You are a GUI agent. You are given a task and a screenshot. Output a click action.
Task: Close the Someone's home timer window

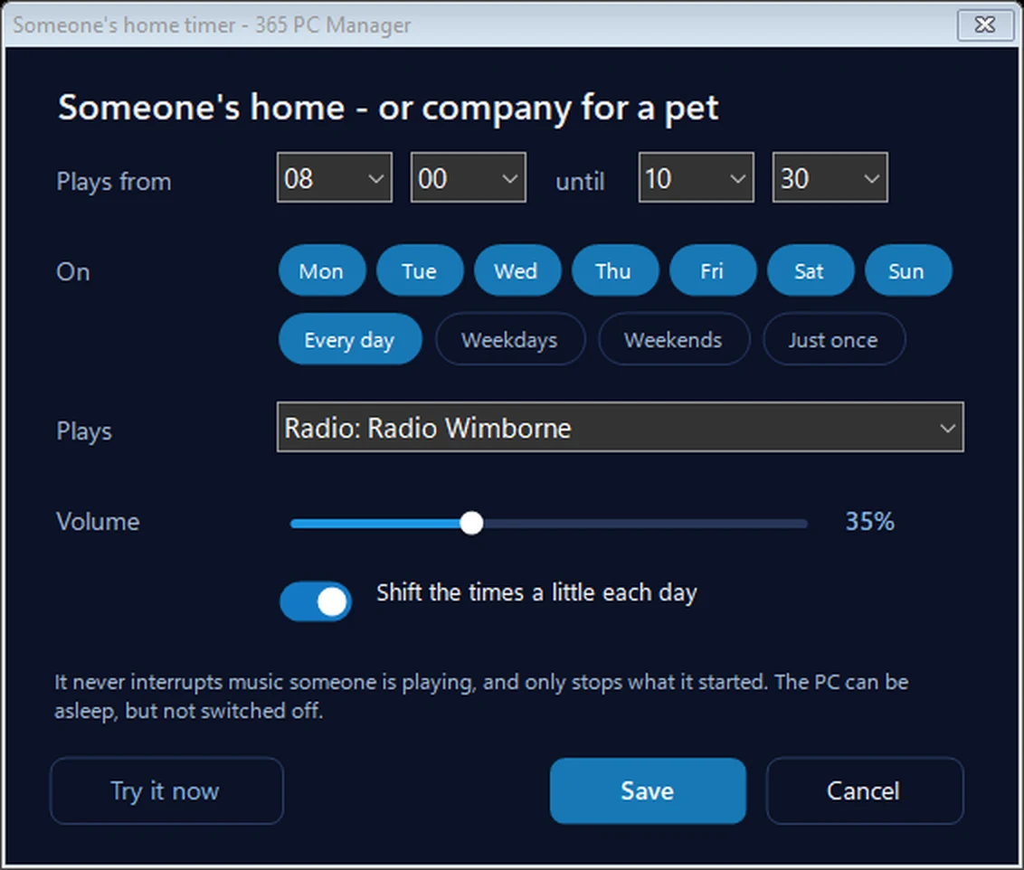click(985, 24)
